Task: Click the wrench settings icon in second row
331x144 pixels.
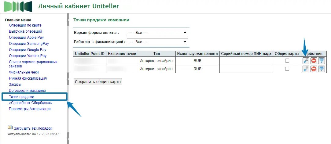Action: point(306,69)
